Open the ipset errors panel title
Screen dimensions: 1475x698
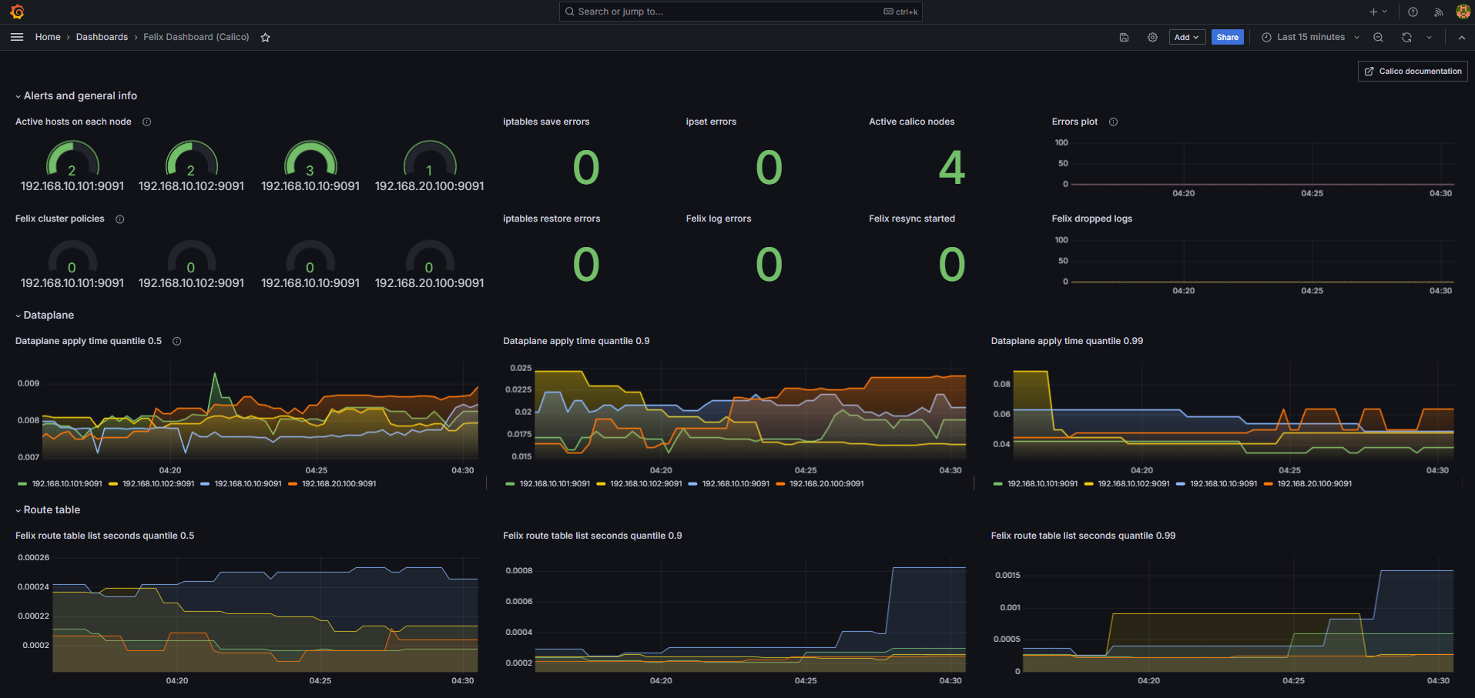711,122
